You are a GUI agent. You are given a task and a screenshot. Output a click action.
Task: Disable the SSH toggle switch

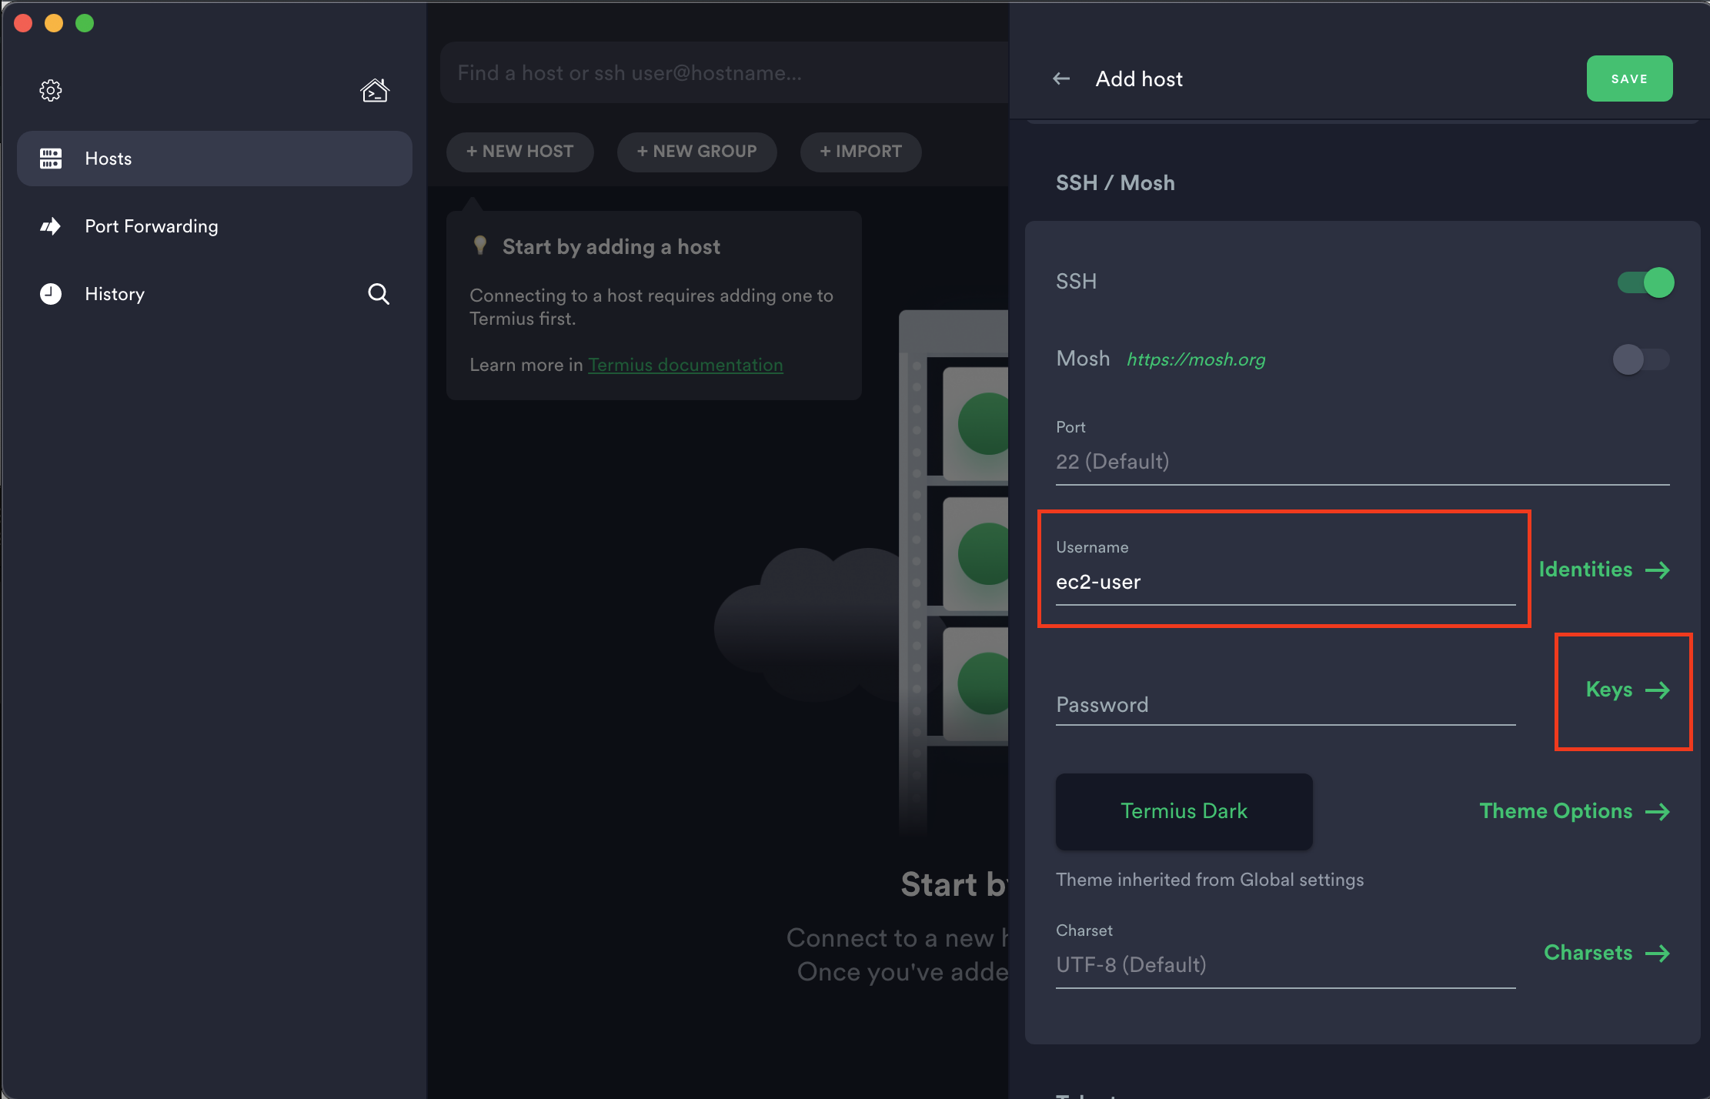(x=1645, y=282)
